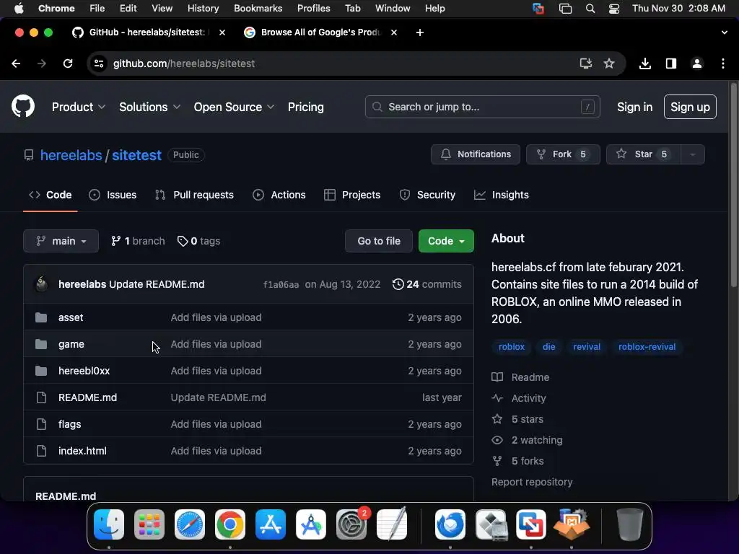Bookmark page with star icon in address bar
The image size is (739, 554).
[x=609, y=63]
